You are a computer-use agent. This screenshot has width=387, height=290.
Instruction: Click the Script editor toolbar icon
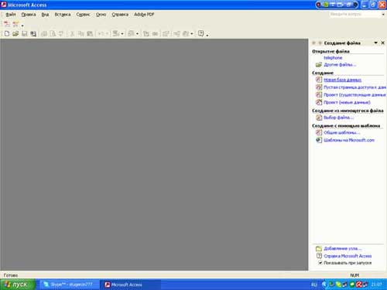coord(155,33)
